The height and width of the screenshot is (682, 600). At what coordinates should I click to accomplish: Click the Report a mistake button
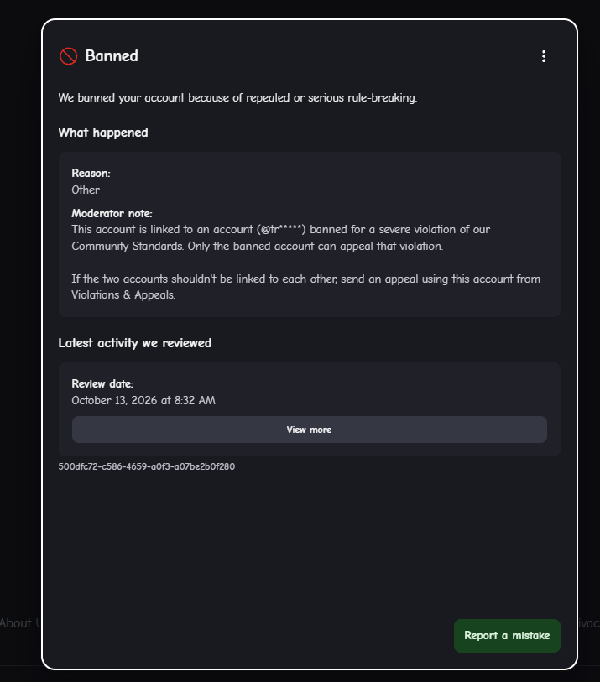[507, 636]
